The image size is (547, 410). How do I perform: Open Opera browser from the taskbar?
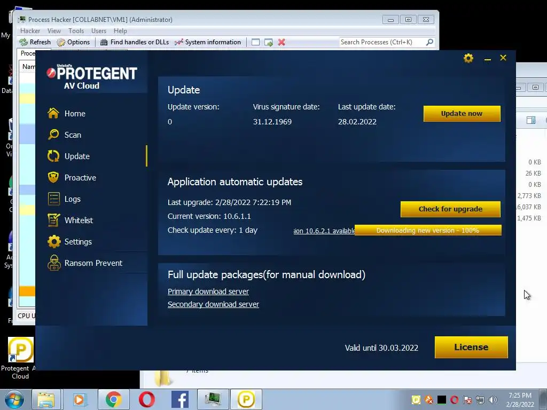[x=147, y=399]
